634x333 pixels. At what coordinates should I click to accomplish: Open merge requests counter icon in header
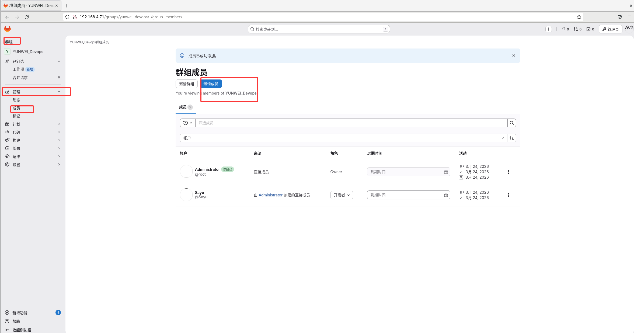pyautogui.click(x=577, y=29)
